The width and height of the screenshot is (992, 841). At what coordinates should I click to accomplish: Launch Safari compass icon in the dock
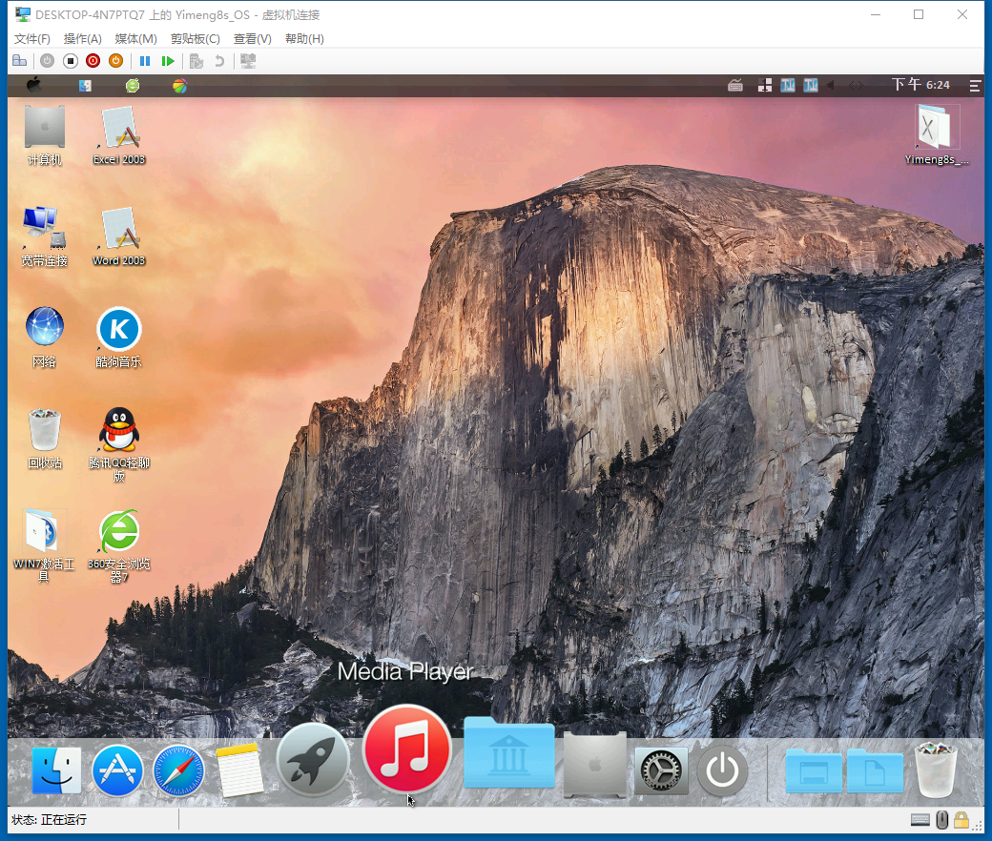179,770
